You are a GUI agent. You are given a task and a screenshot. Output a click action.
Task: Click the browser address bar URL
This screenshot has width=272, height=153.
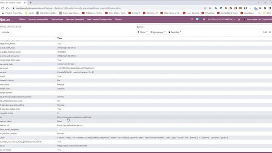(68, 8)
